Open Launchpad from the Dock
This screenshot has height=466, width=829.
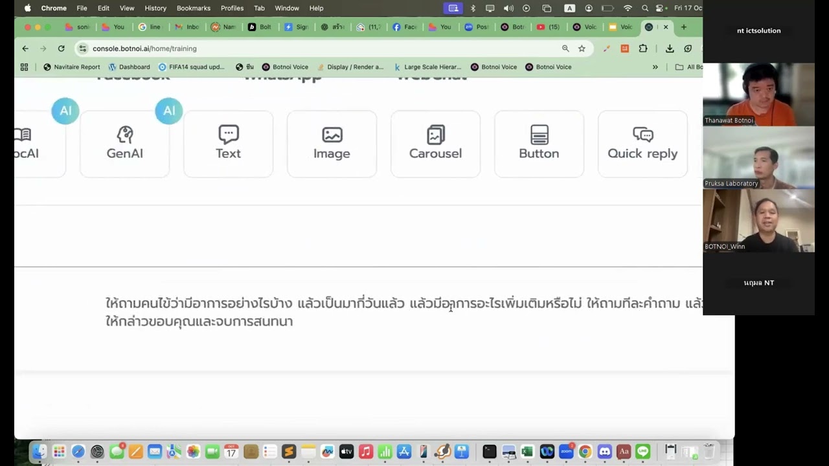click(59, 452)
